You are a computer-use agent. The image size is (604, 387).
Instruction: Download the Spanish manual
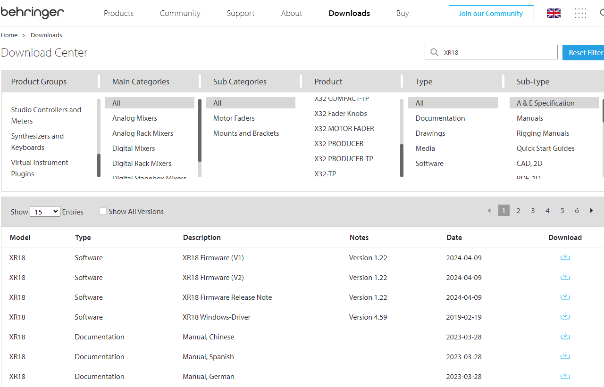click(x=565, y=356)
